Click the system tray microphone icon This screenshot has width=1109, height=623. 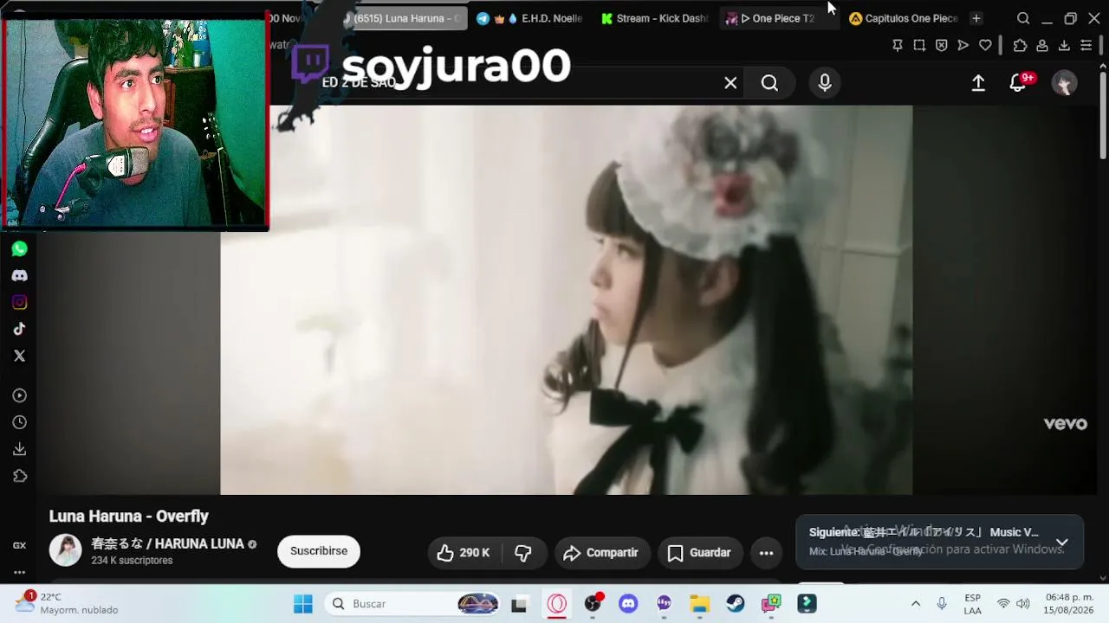pos(942,604)
